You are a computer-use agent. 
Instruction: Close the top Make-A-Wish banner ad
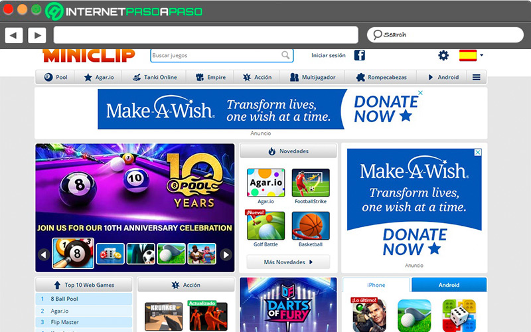tap(420, 92)
